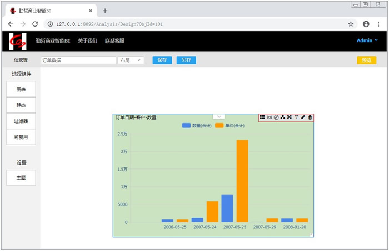Open the 关于我们 menu item
The image size is (389, 251).
(87, 40)
